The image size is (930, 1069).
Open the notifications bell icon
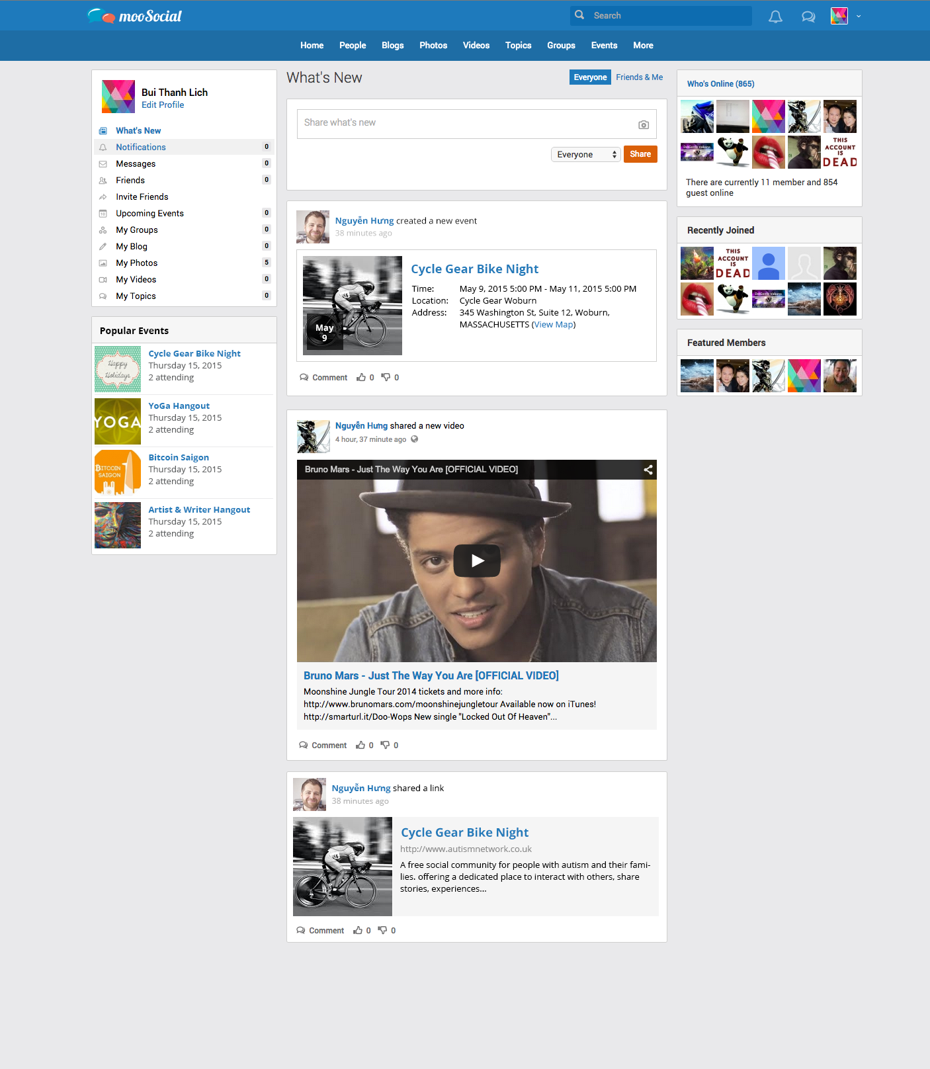click(x=775, y=17)
